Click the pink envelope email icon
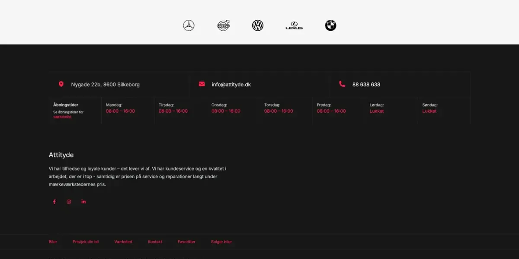The width and height of the screenshot is (519, 259). point(202,84)
